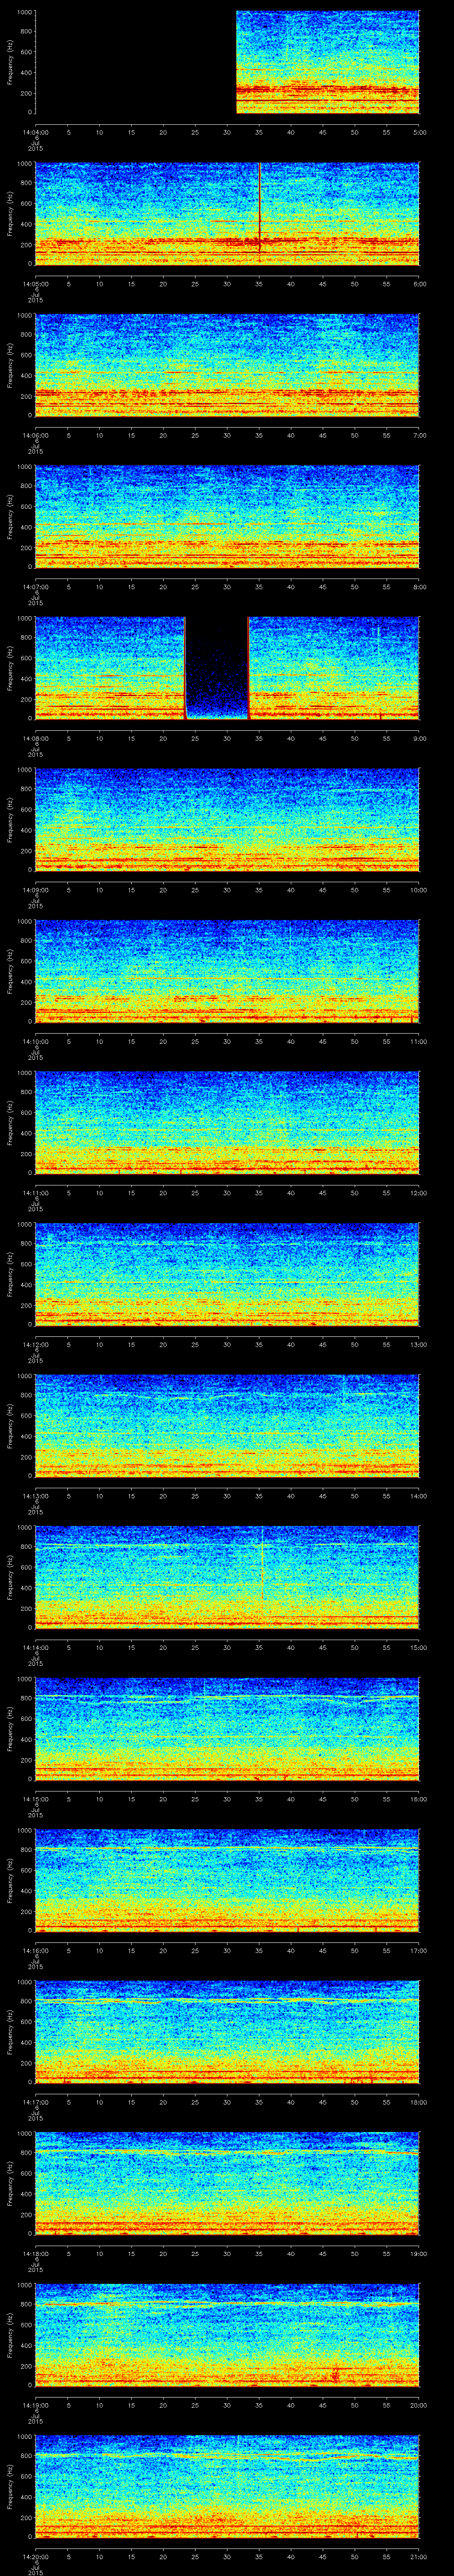Select the spectrogram panel starting at 14:05:00

coord(227,213)
